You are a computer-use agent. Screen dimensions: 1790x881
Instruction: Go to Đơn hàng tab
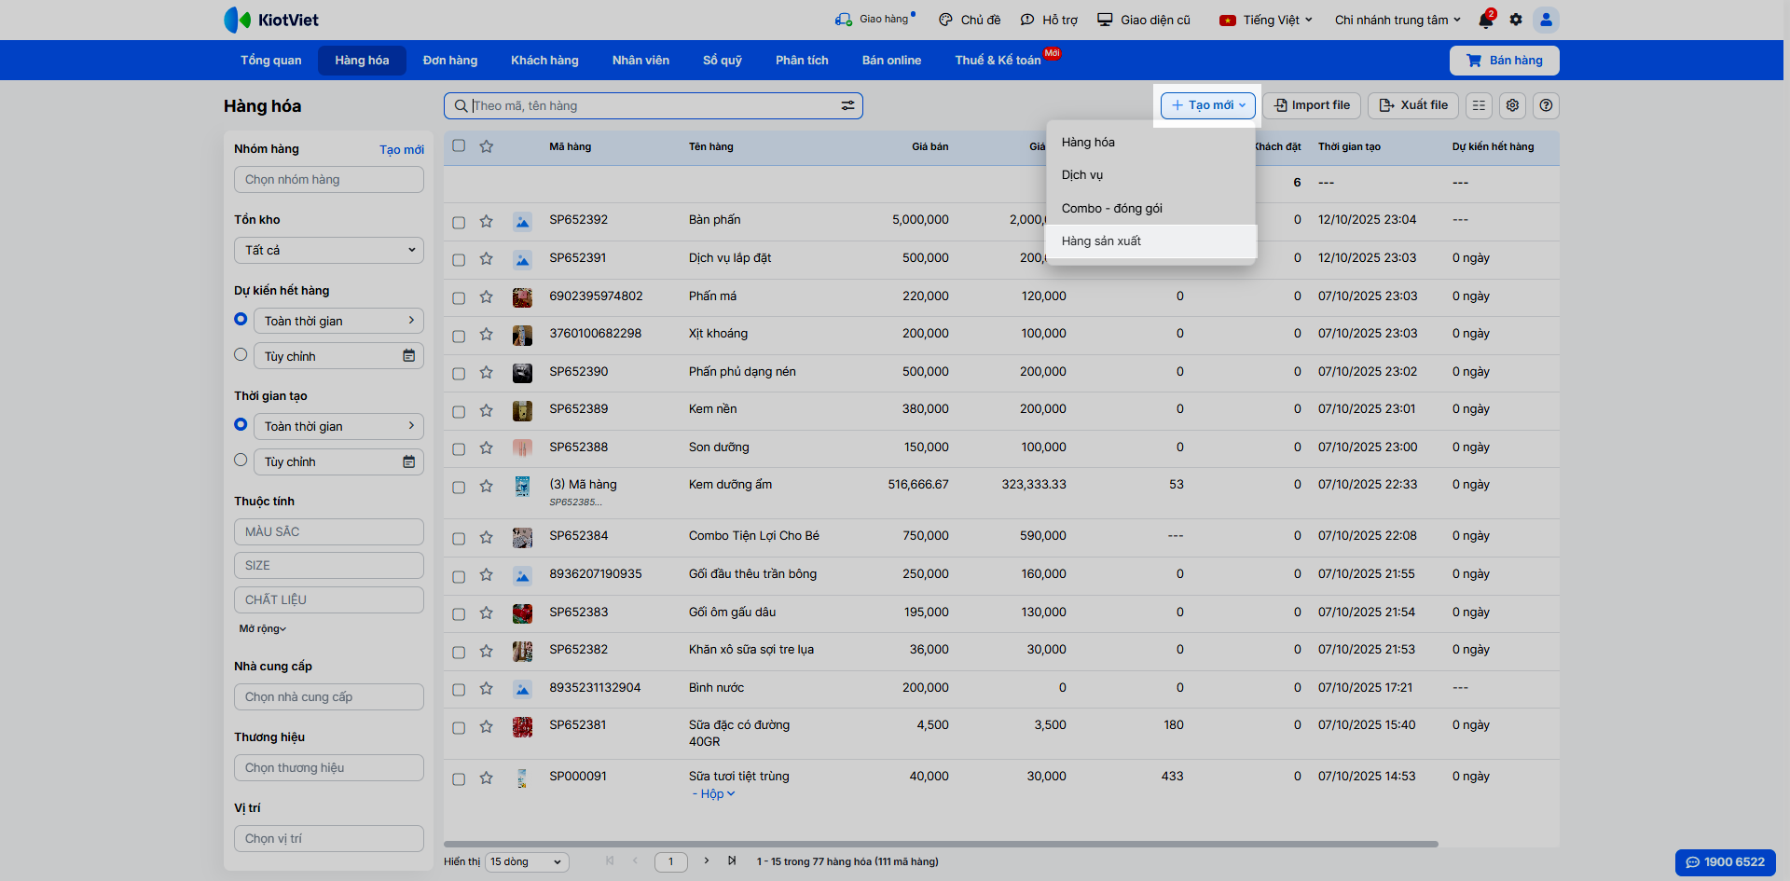click(x=450, y=61)
